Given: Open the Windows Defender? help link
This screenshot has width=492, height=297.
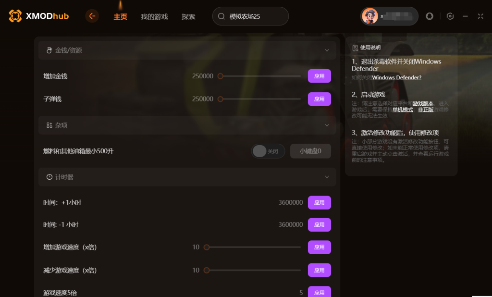Looking at the screenshot, I should [x=396, y=77].
